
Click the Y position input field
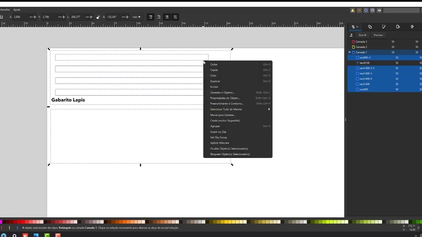pyautogui.click(x=49, y=17)
